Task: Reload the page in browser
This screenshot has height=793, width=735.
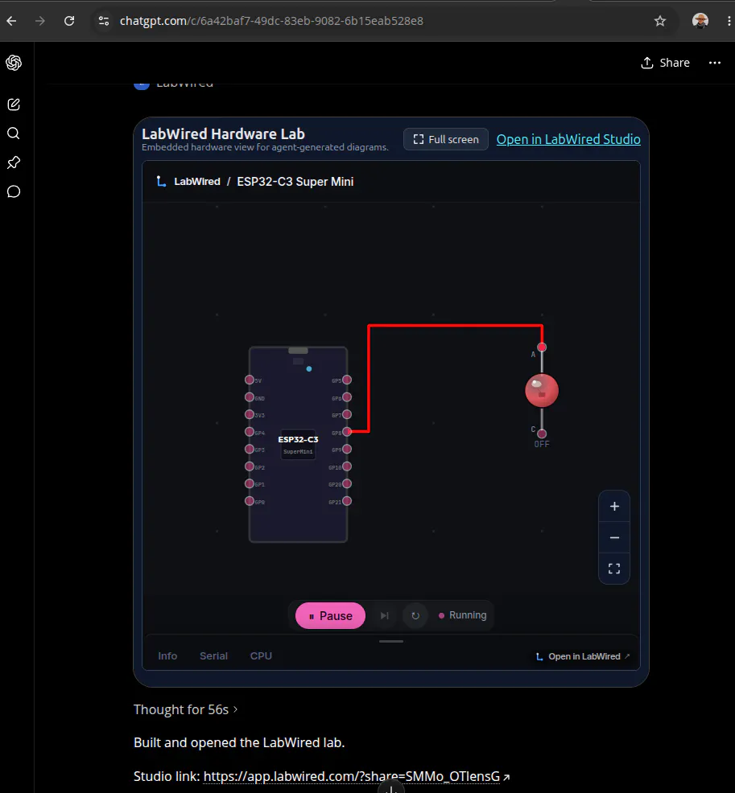Action: pos(69,21)
